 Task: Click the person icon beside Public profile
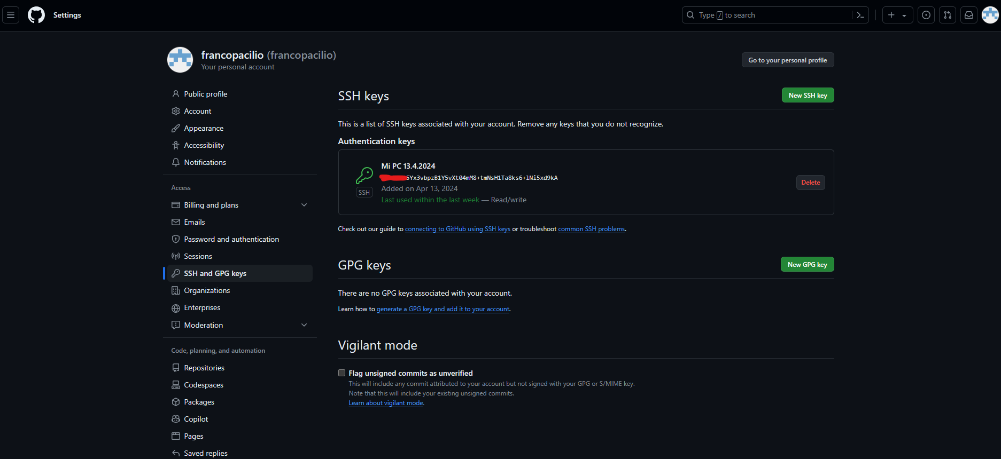[176, 94]
